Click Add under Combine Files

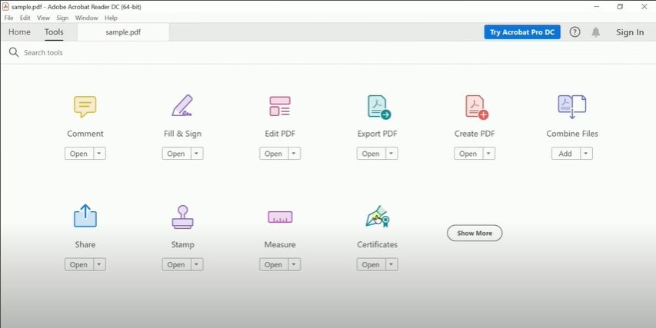(565, 154)
